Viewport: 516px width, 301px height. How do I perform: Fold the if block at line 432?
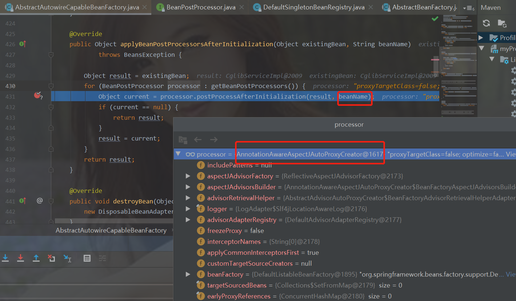51,107
